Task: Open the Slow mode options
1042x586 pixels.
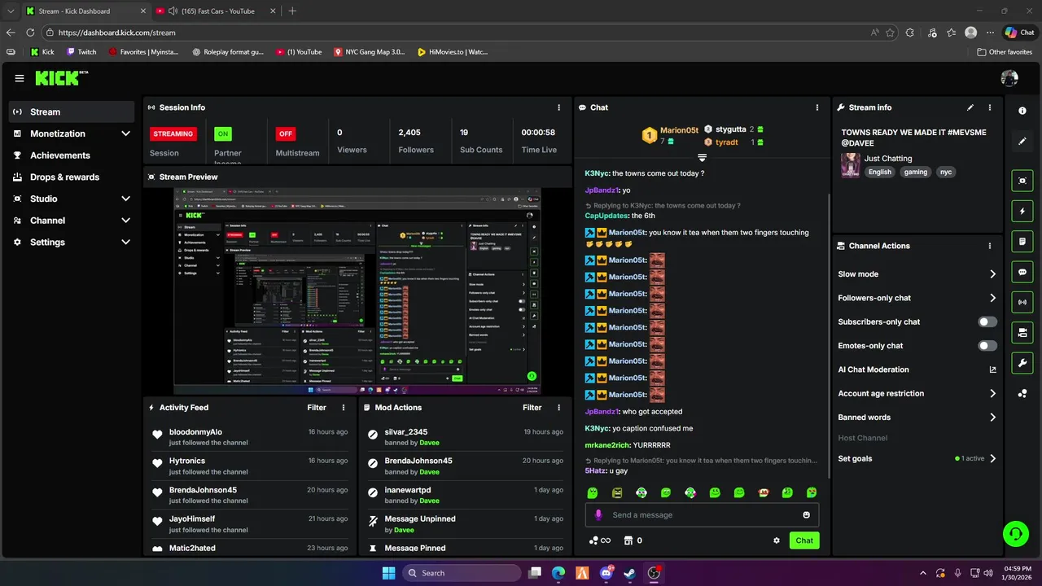Action: (x=917, y=274)
